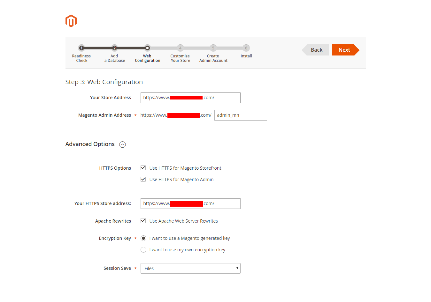Select I want to use my own encryption key
The width and height of the screenshot is (431, 302).
tap(143, 250)
